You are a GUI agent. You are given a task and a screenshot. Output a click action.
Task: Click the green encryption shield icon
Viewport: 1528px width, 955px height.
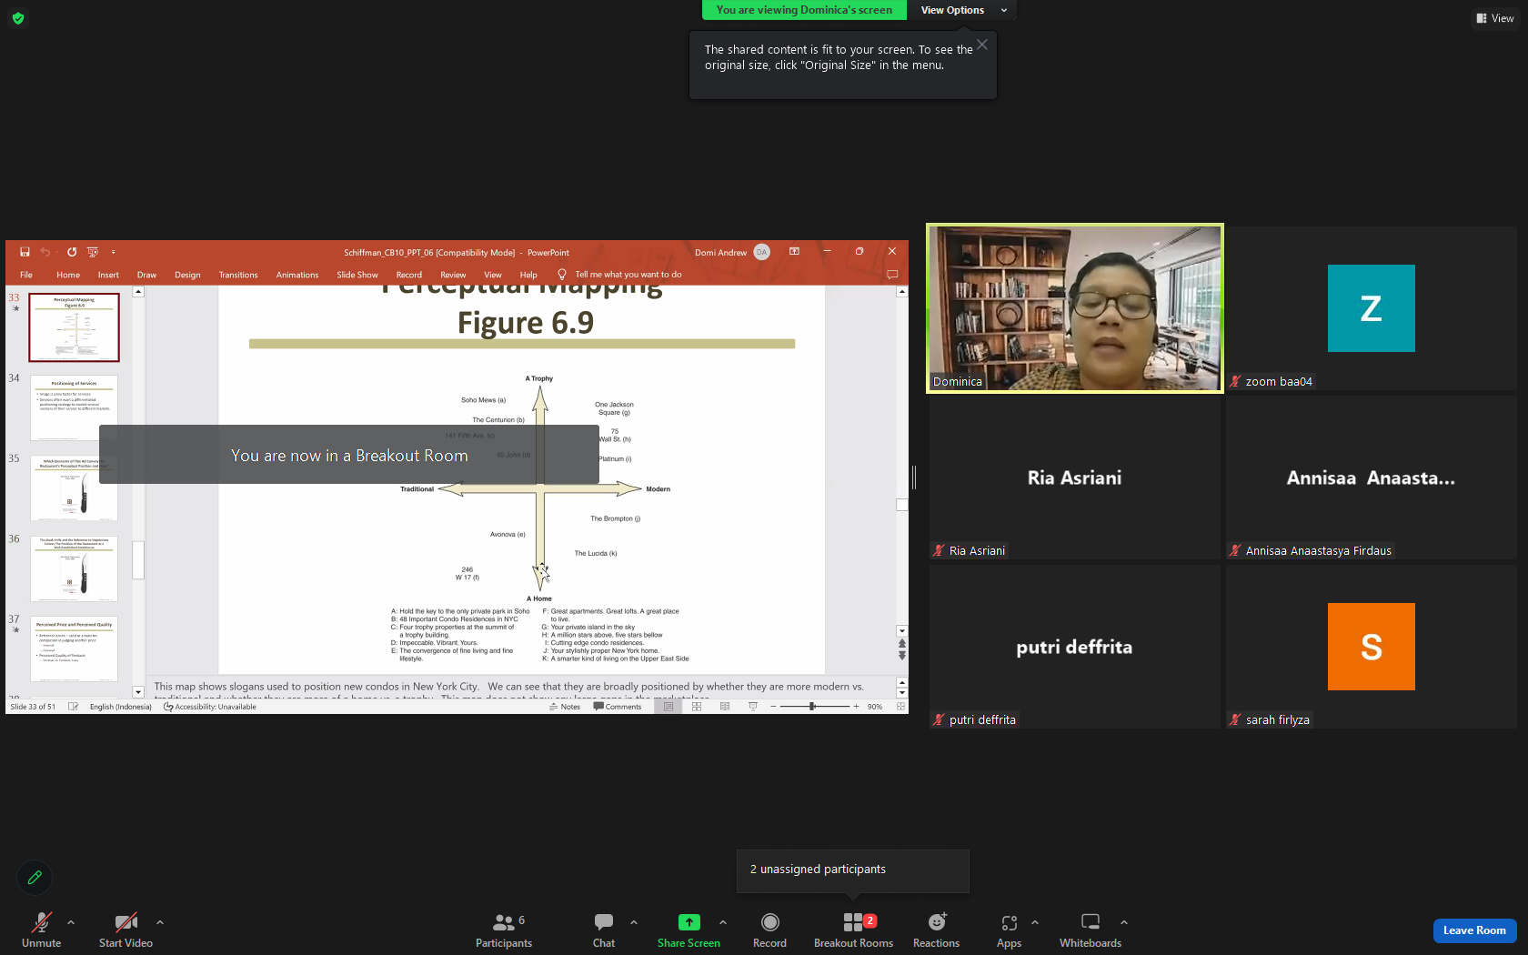18,17
